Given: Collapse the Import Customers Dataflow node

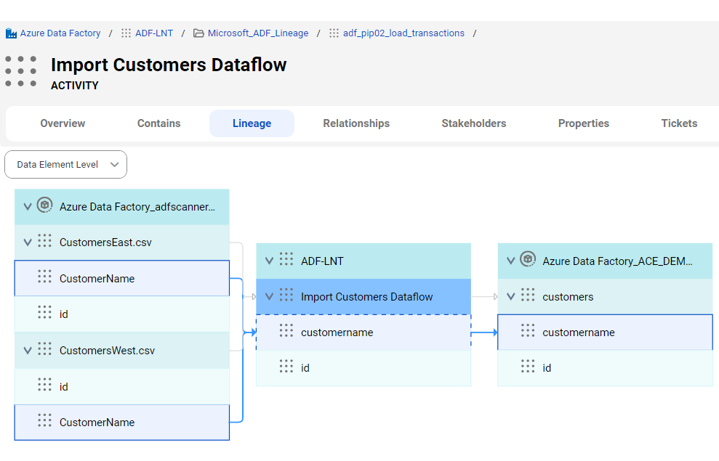Looking at the screenshot, I should (x=269, y=296).
